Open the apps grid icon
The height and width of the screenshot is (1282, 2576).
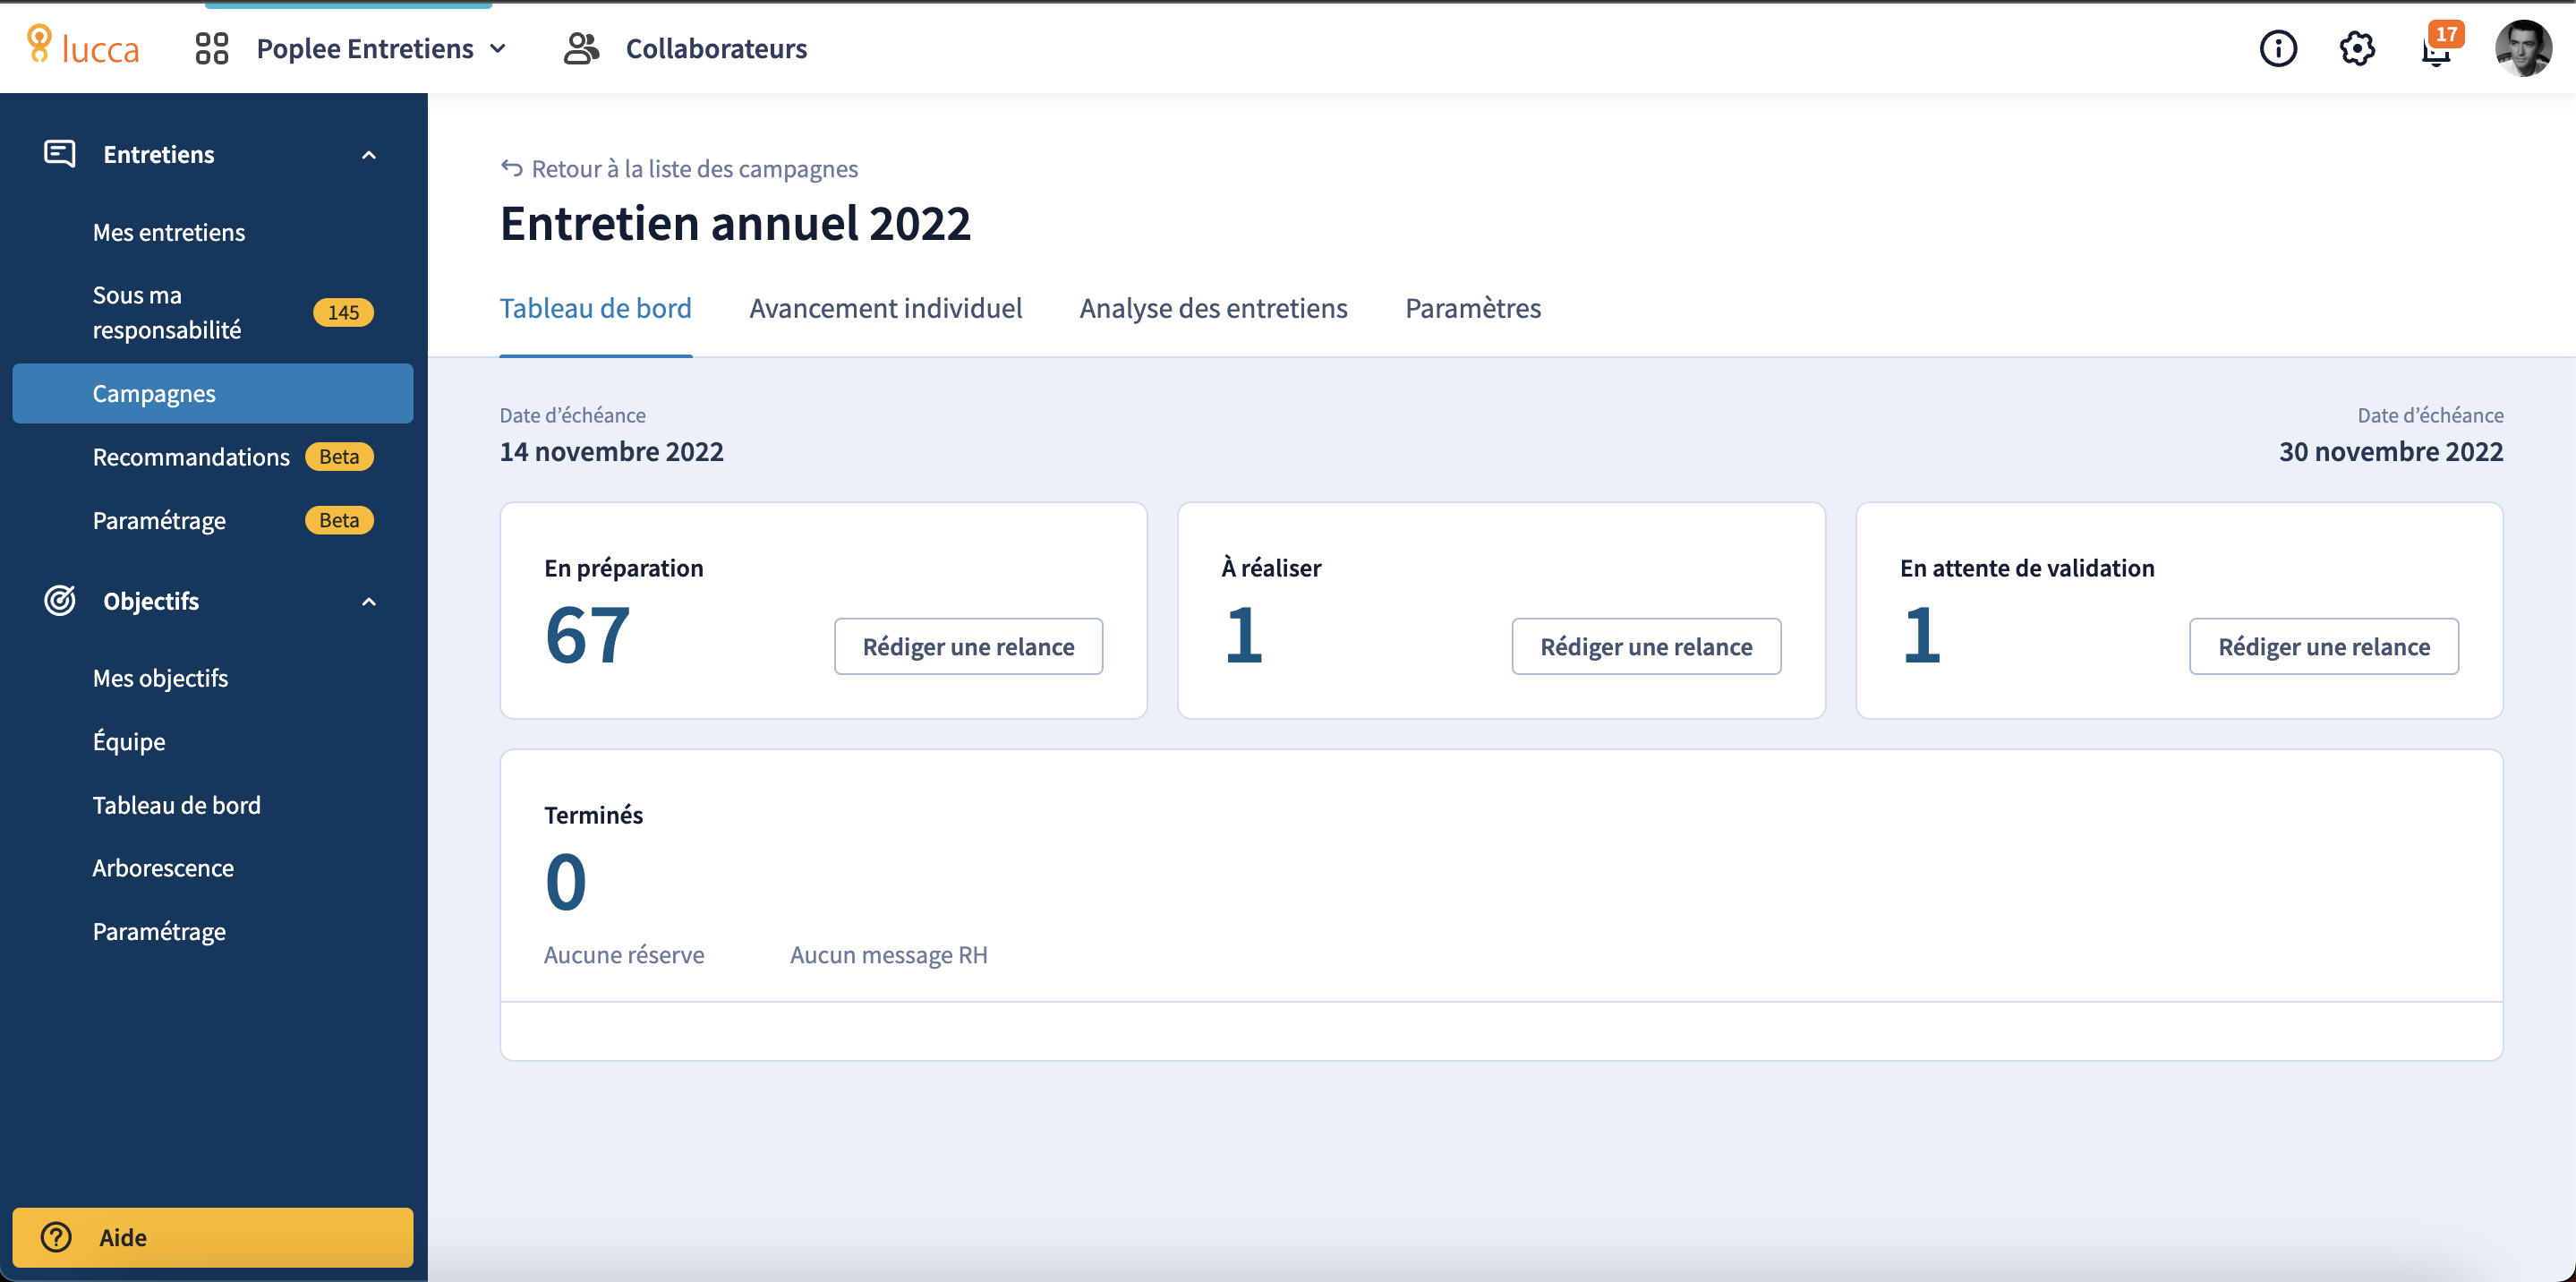(212, 48)
